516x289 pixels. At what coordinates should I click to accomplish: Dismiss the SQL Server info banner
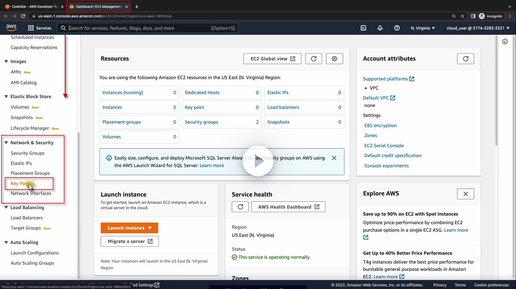pyautogui.click(x=334, y=158)
